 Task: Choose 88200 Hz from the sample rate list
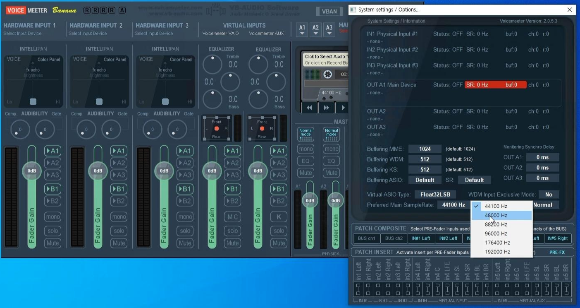click(501, 224)
